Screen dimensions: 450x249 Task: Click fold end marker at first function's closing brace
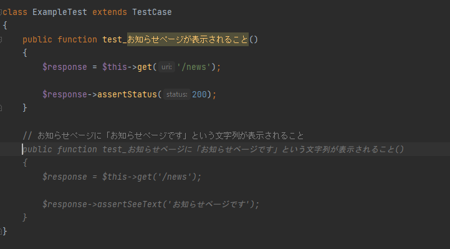pos(1,108)
